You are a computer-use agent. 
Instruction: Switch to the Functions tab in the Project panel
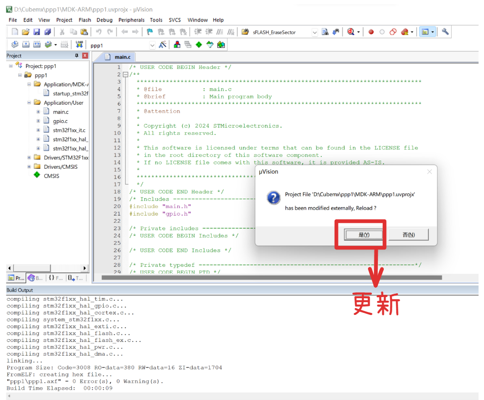point(56,278)
